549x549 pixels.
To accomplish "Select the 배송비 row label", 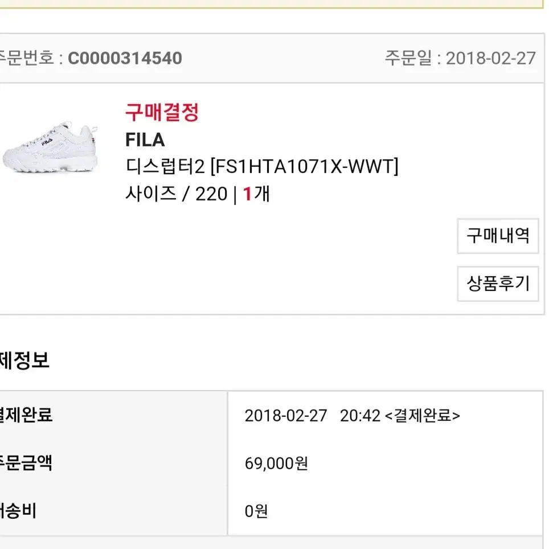I will click(x=18, y=511).
